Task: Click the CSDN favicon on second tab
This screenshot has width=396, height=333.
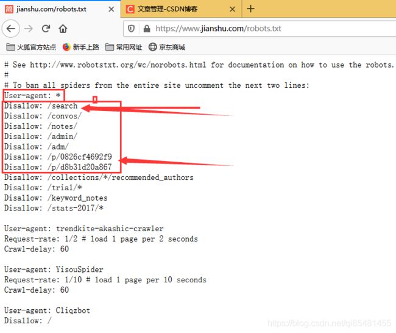Action: [130, 9]
